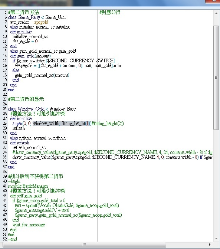Click line 6 'class Game_Party < Game_Unit'
The image size is (220, 249).
click(37, 17)
